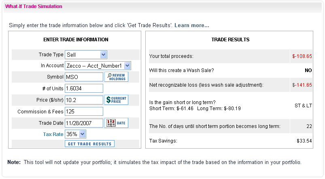This screenshot has width=325, height=179.
Task: Click the # of Units input field
Action: point(84,88)
